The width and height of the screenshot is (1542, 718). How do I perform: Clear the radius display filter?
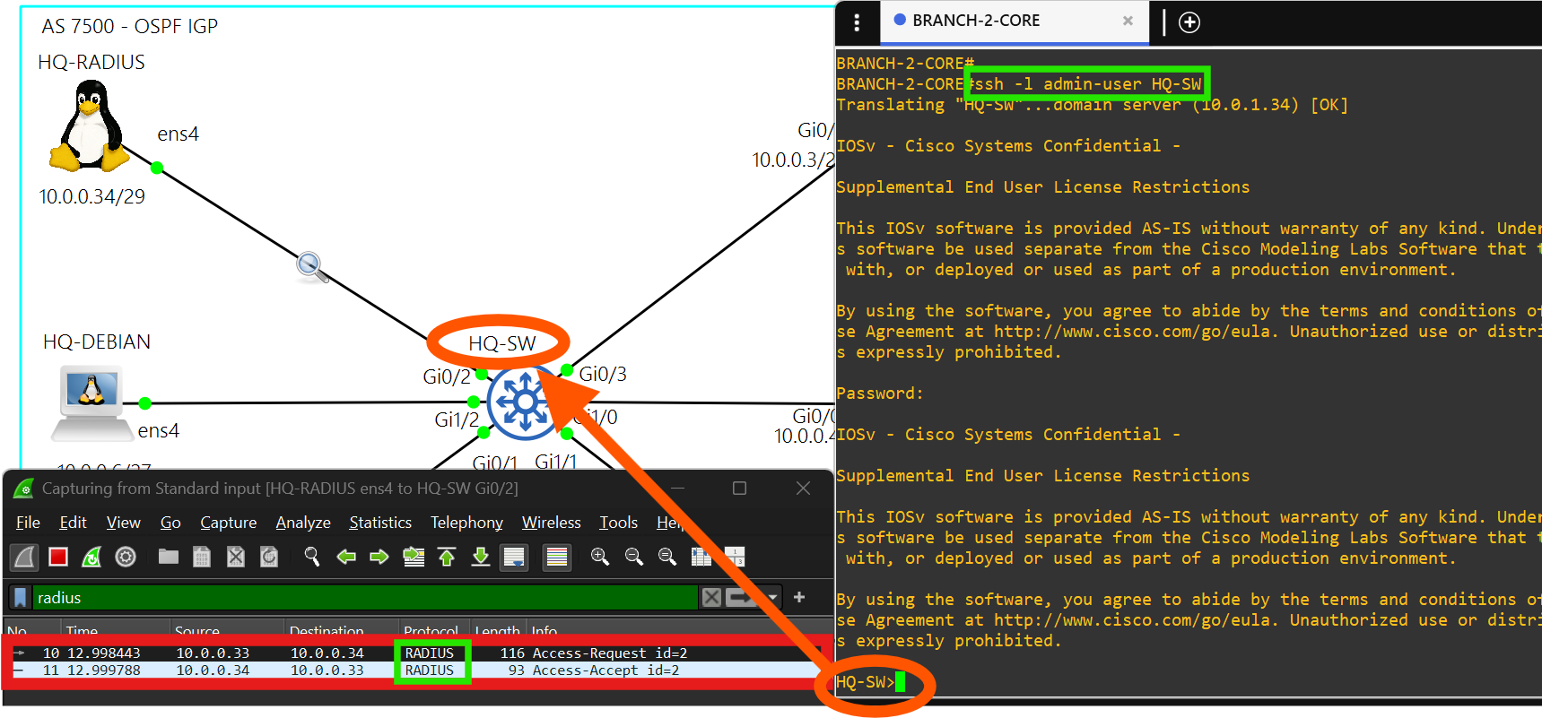pos(711,597)
